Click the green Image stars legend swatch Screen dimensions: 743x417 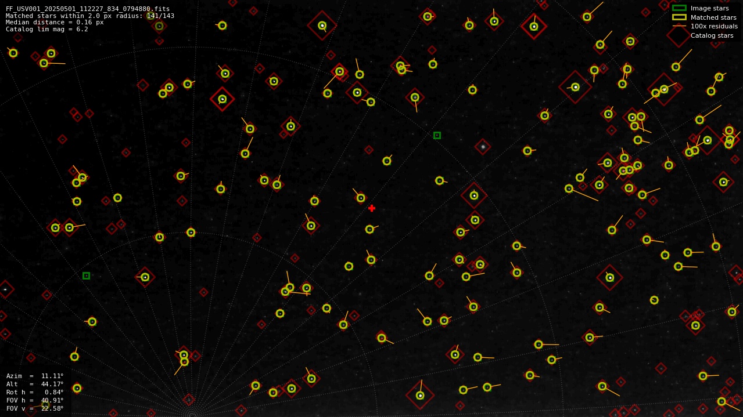point(679,8)
